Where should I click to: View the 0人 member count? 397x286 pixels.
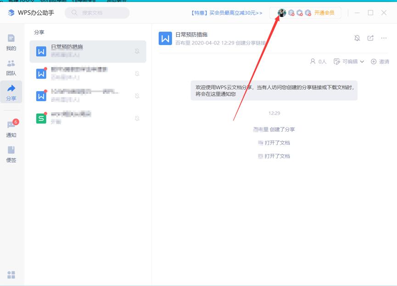(318, 62)
